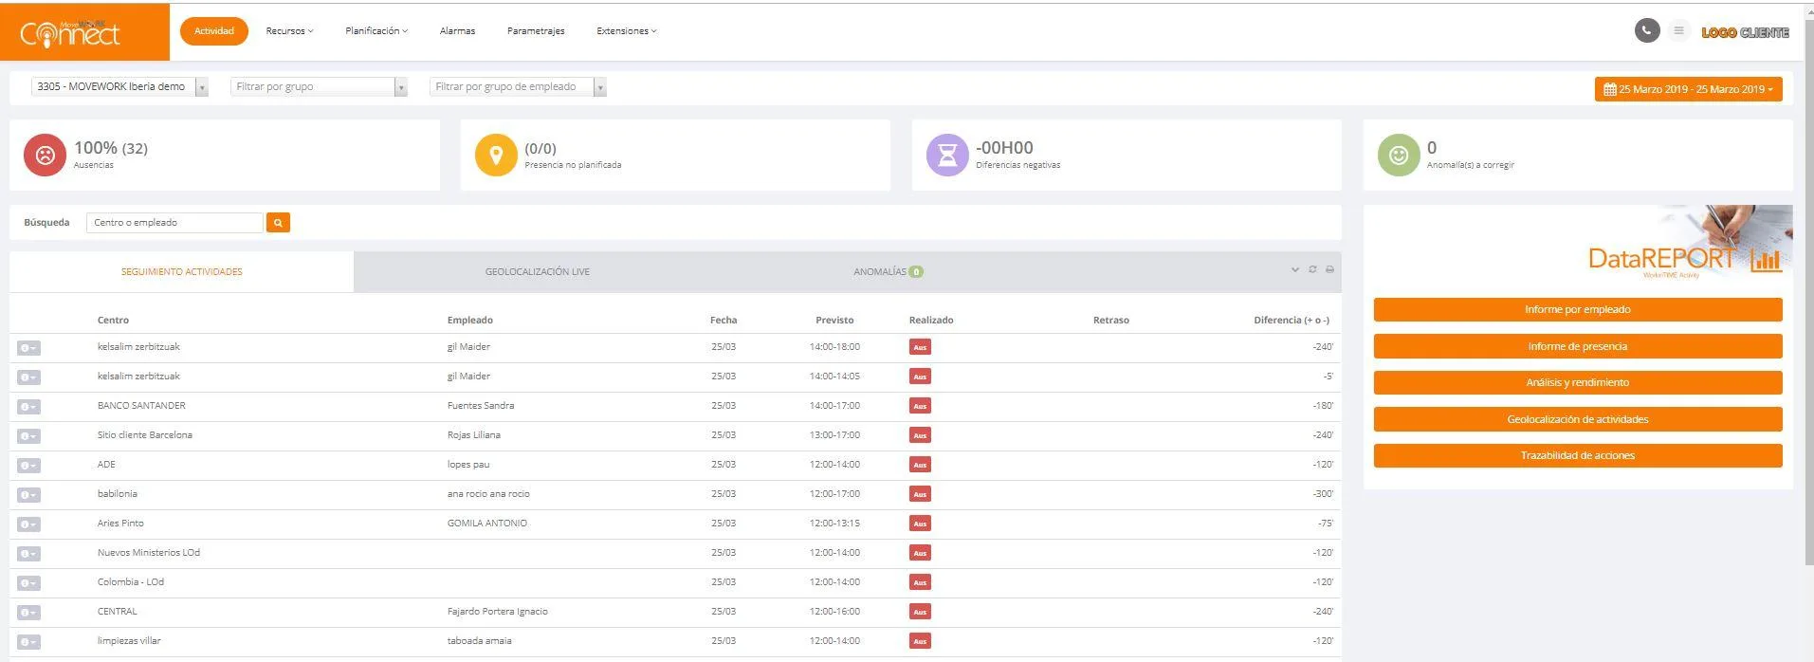Open info dropdown for BANCO SANTANDER row
The image size is (1814, 662).
(x=28, y=407)
